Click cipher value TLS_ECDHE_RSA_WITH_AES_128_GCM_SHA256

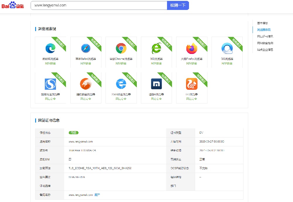(x=100, y=168)
